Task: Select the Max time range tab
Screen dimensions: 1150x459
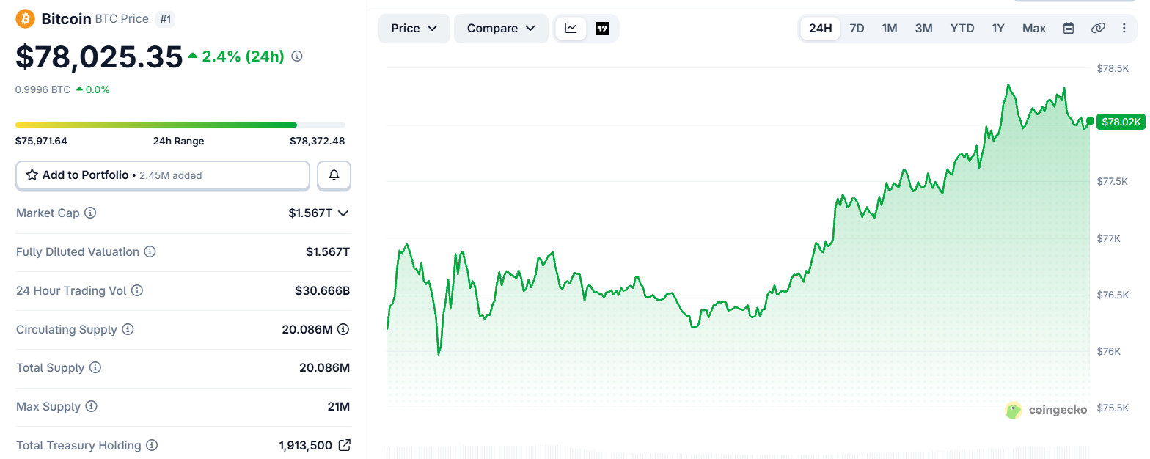Action: pos(1034,29)
